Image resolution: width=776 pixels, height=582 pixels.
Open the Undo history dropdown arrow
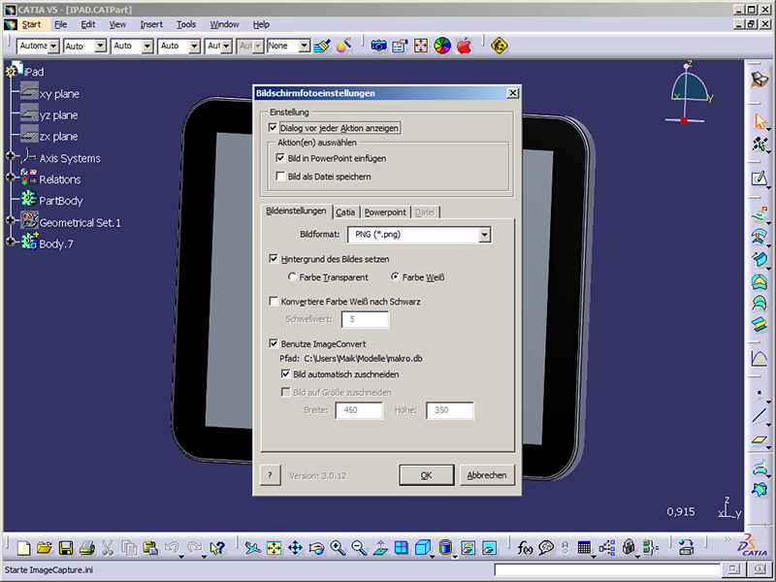[x=181, y=556]
